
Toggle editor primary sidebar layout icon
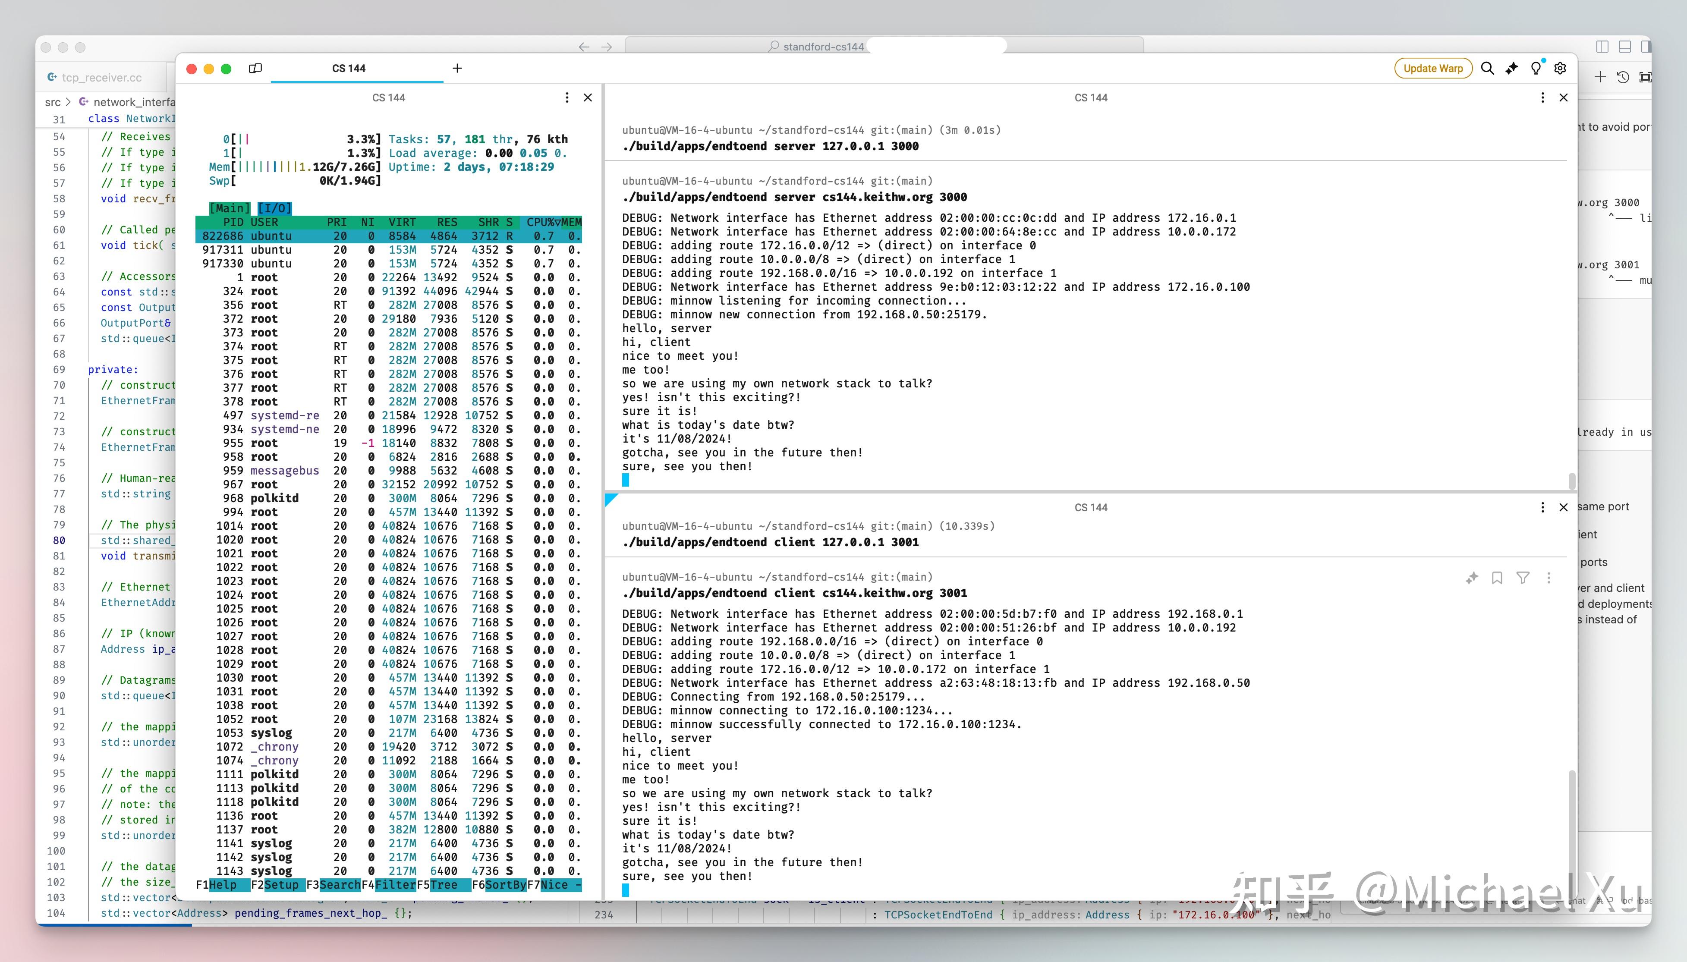point(1602,46)
